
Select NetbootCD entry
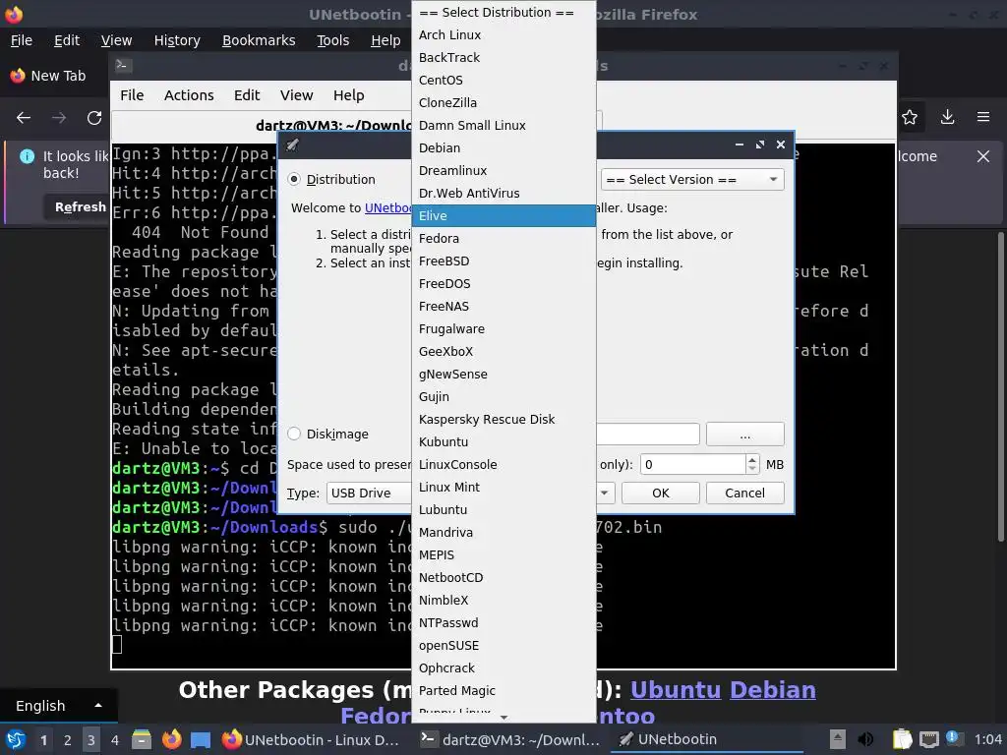(503, 577)
